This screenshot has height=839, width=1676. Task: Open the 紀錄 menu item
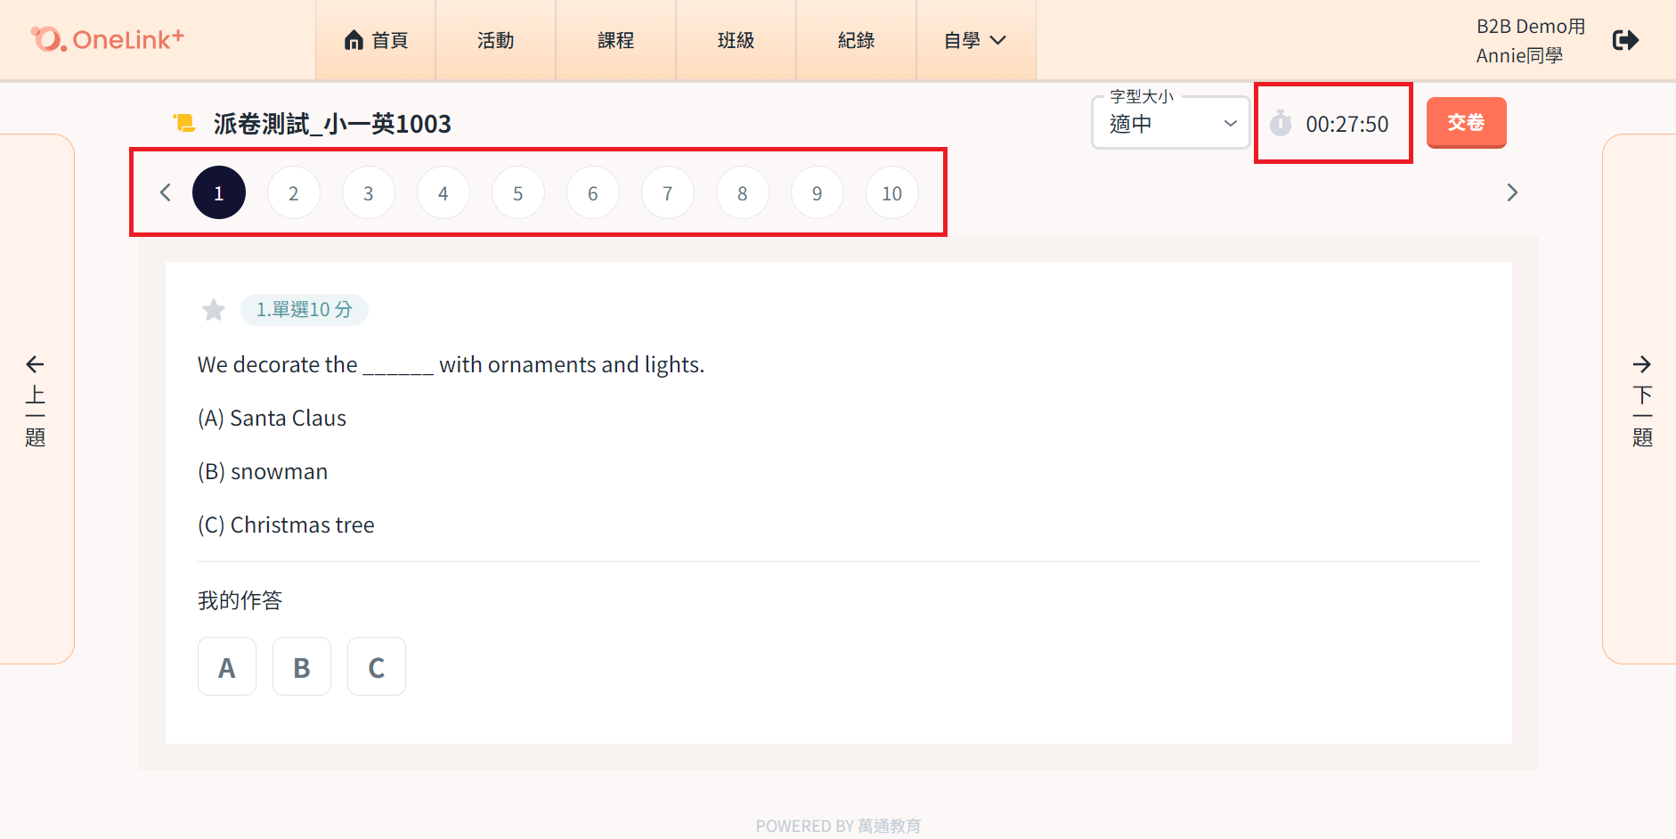click(x=857, y=40)
